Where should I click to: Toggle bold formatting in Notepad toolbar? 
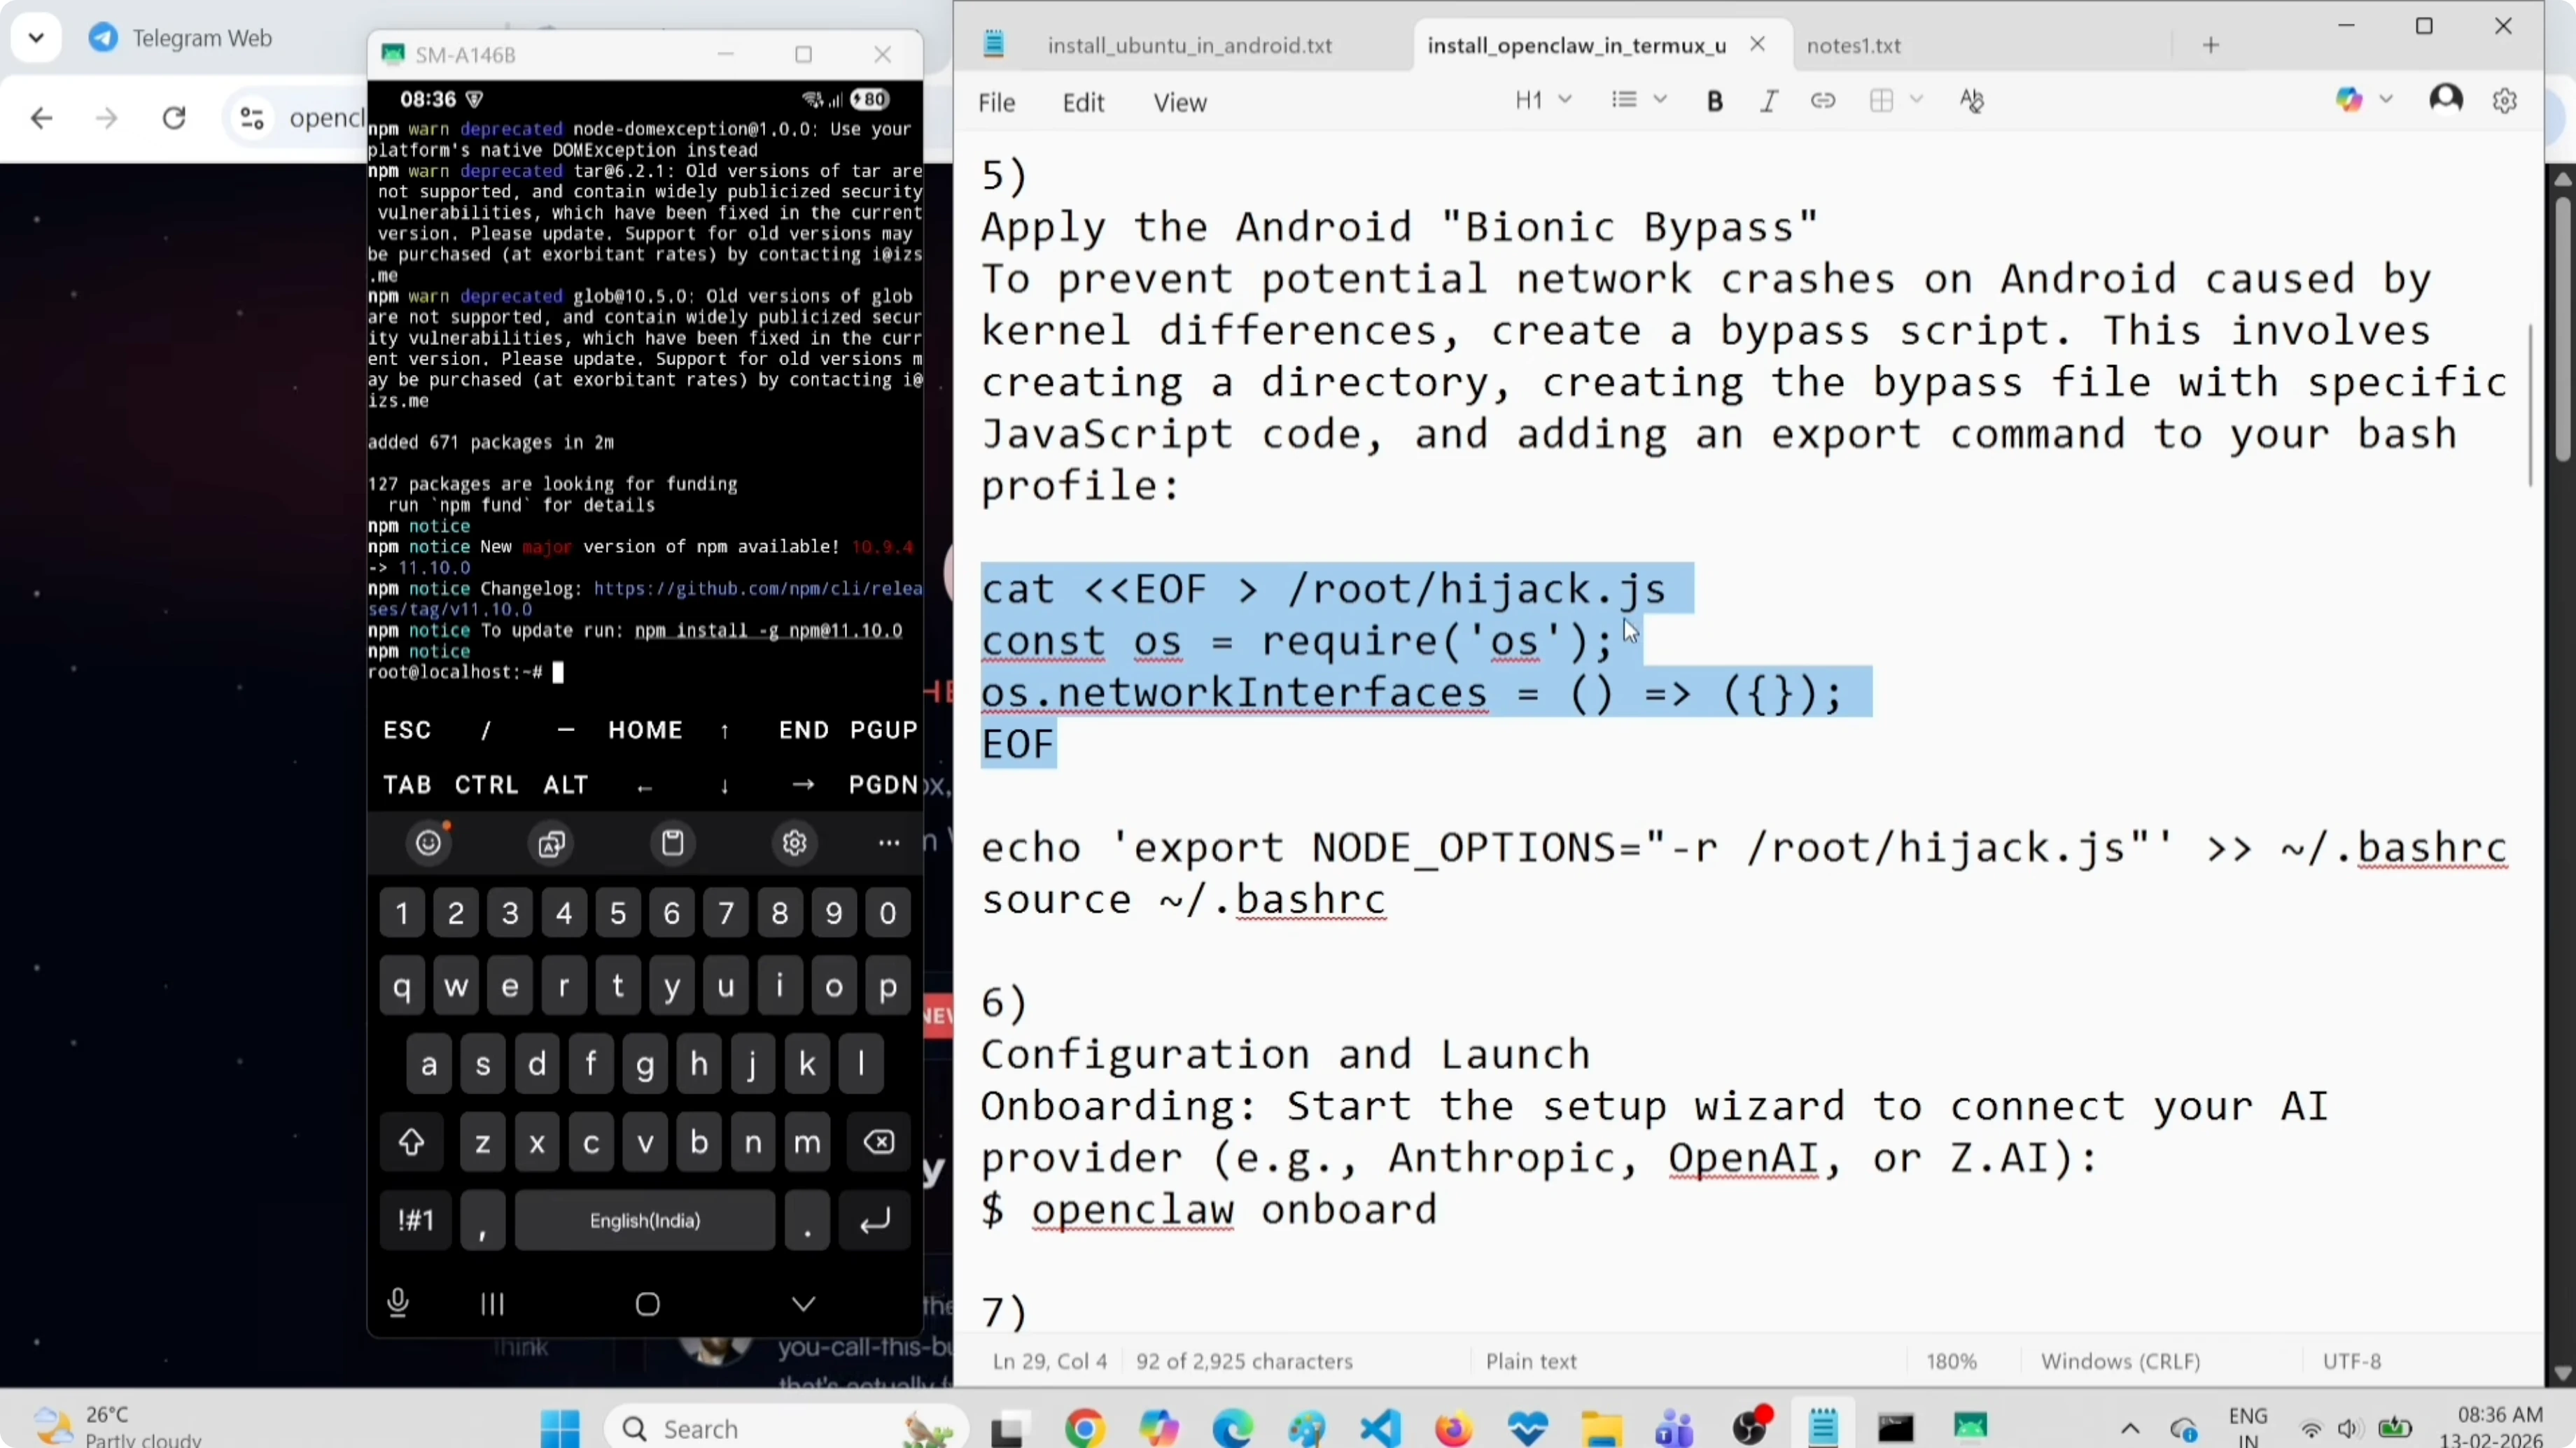point(1714,100)
